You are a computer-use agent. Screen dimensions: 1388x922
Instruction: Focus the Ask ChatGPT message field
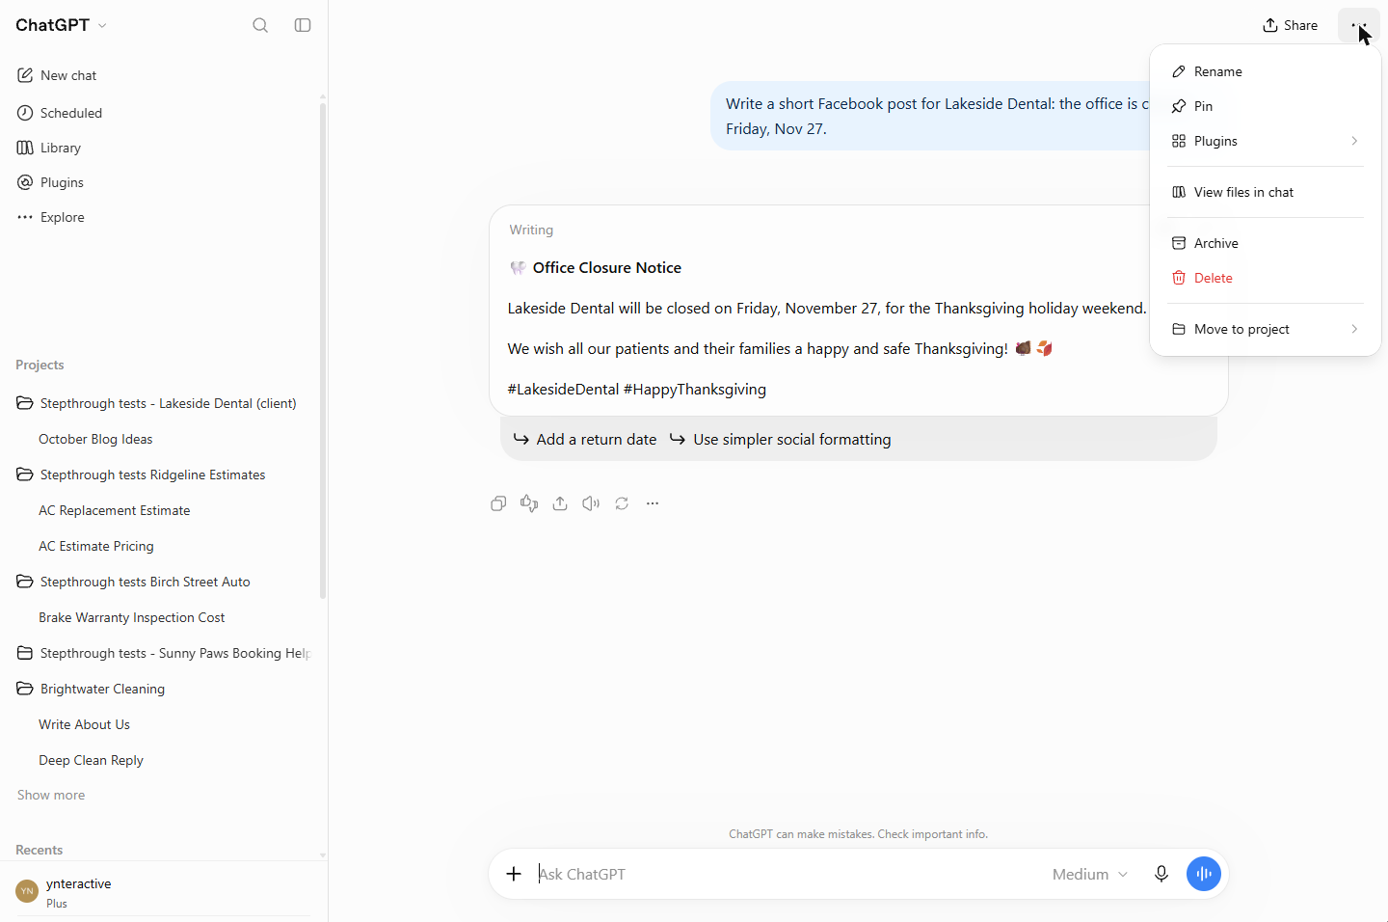(x=788, y=874)
